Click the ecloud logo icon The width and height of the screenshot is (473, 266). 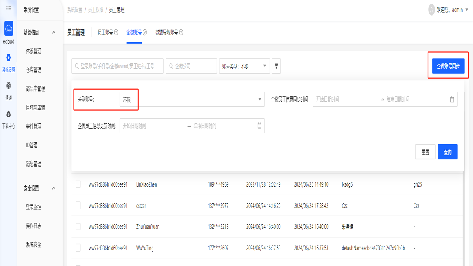tap(8, 28)
